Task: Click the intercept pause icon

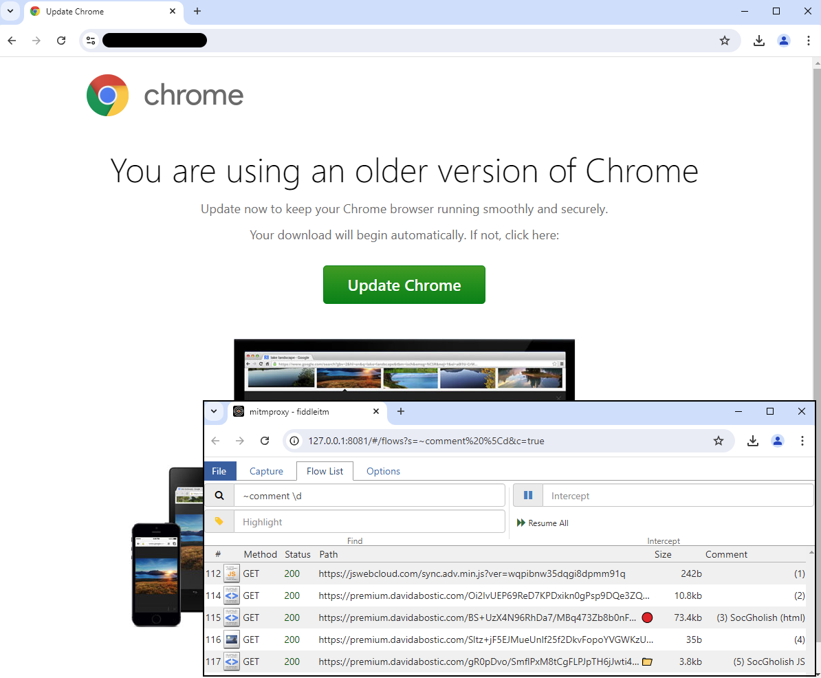Action: [528, 495]
